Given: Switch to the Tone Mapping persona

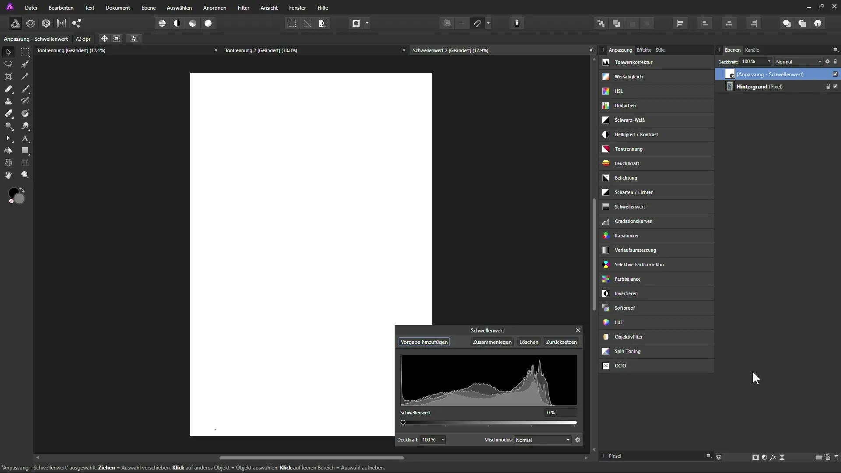Looking at the screenshot, I should [x=61, y=23].
